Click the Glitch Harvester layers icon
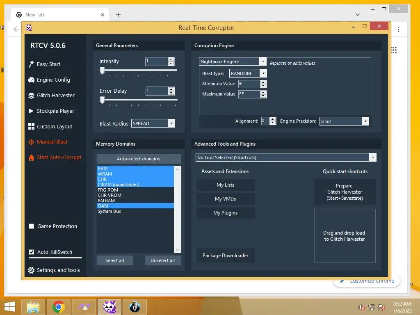Screen dimensions: 420x315 (x=31, y=96)
